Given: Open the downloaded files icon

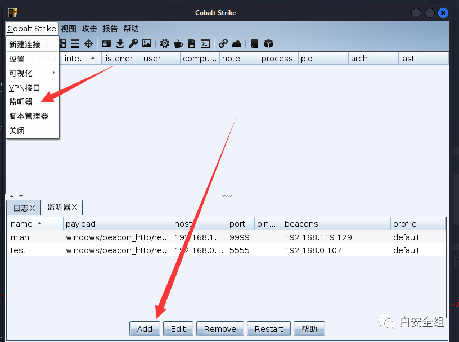Looking at the screenshot, I should click(x=120, y=44).
